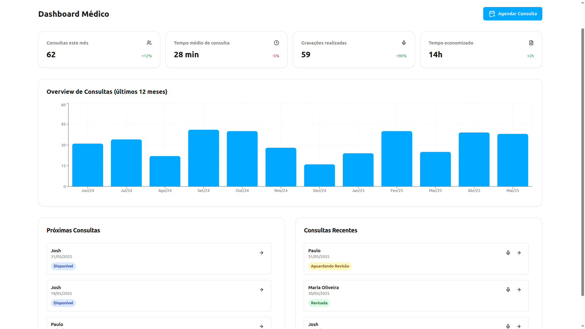585x329 pixels.
Task: Click the scrollbar down arrow
Action: 583,326
